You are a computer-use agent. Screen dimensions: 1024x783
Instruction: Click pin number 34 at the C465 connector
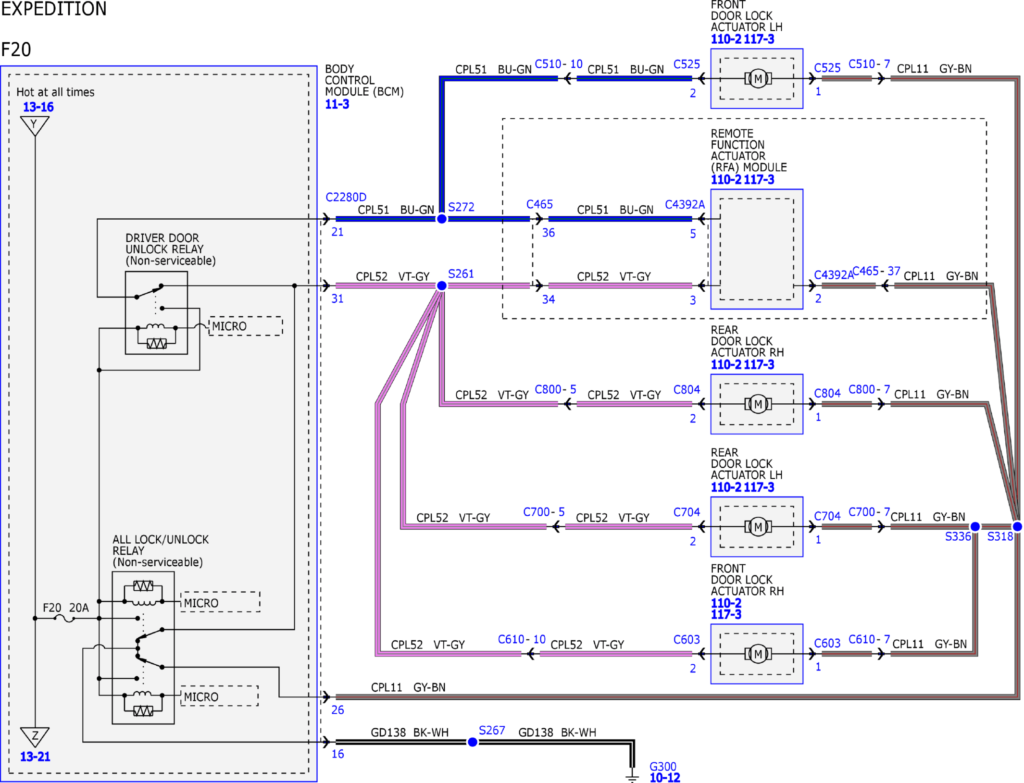pos(549,300)
